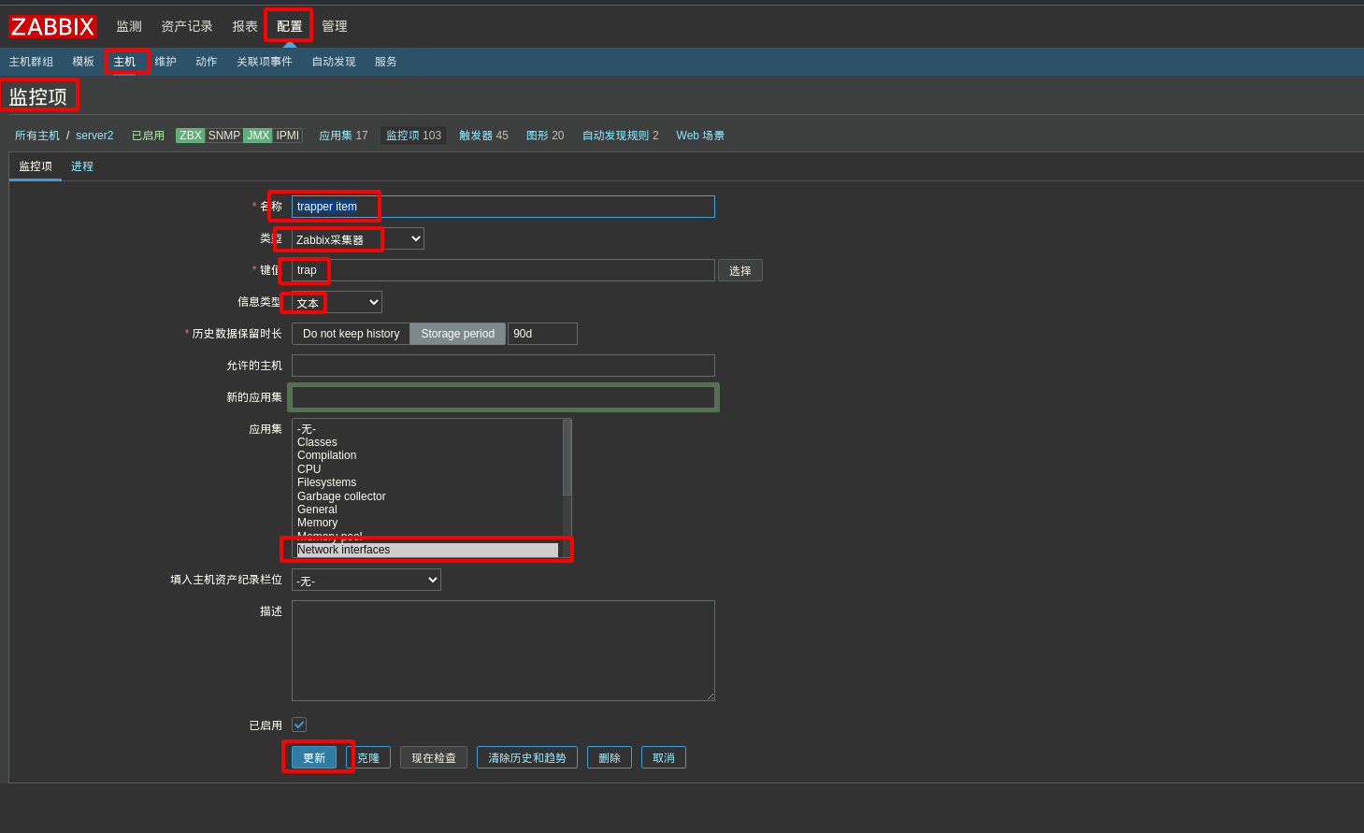Click the 选择 button beside 键值

739,270
